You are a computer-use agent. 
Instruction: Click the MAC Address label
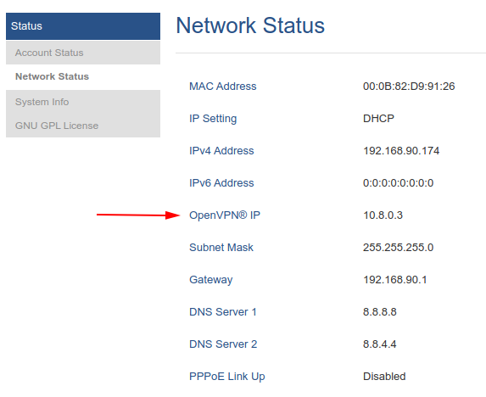223,87
